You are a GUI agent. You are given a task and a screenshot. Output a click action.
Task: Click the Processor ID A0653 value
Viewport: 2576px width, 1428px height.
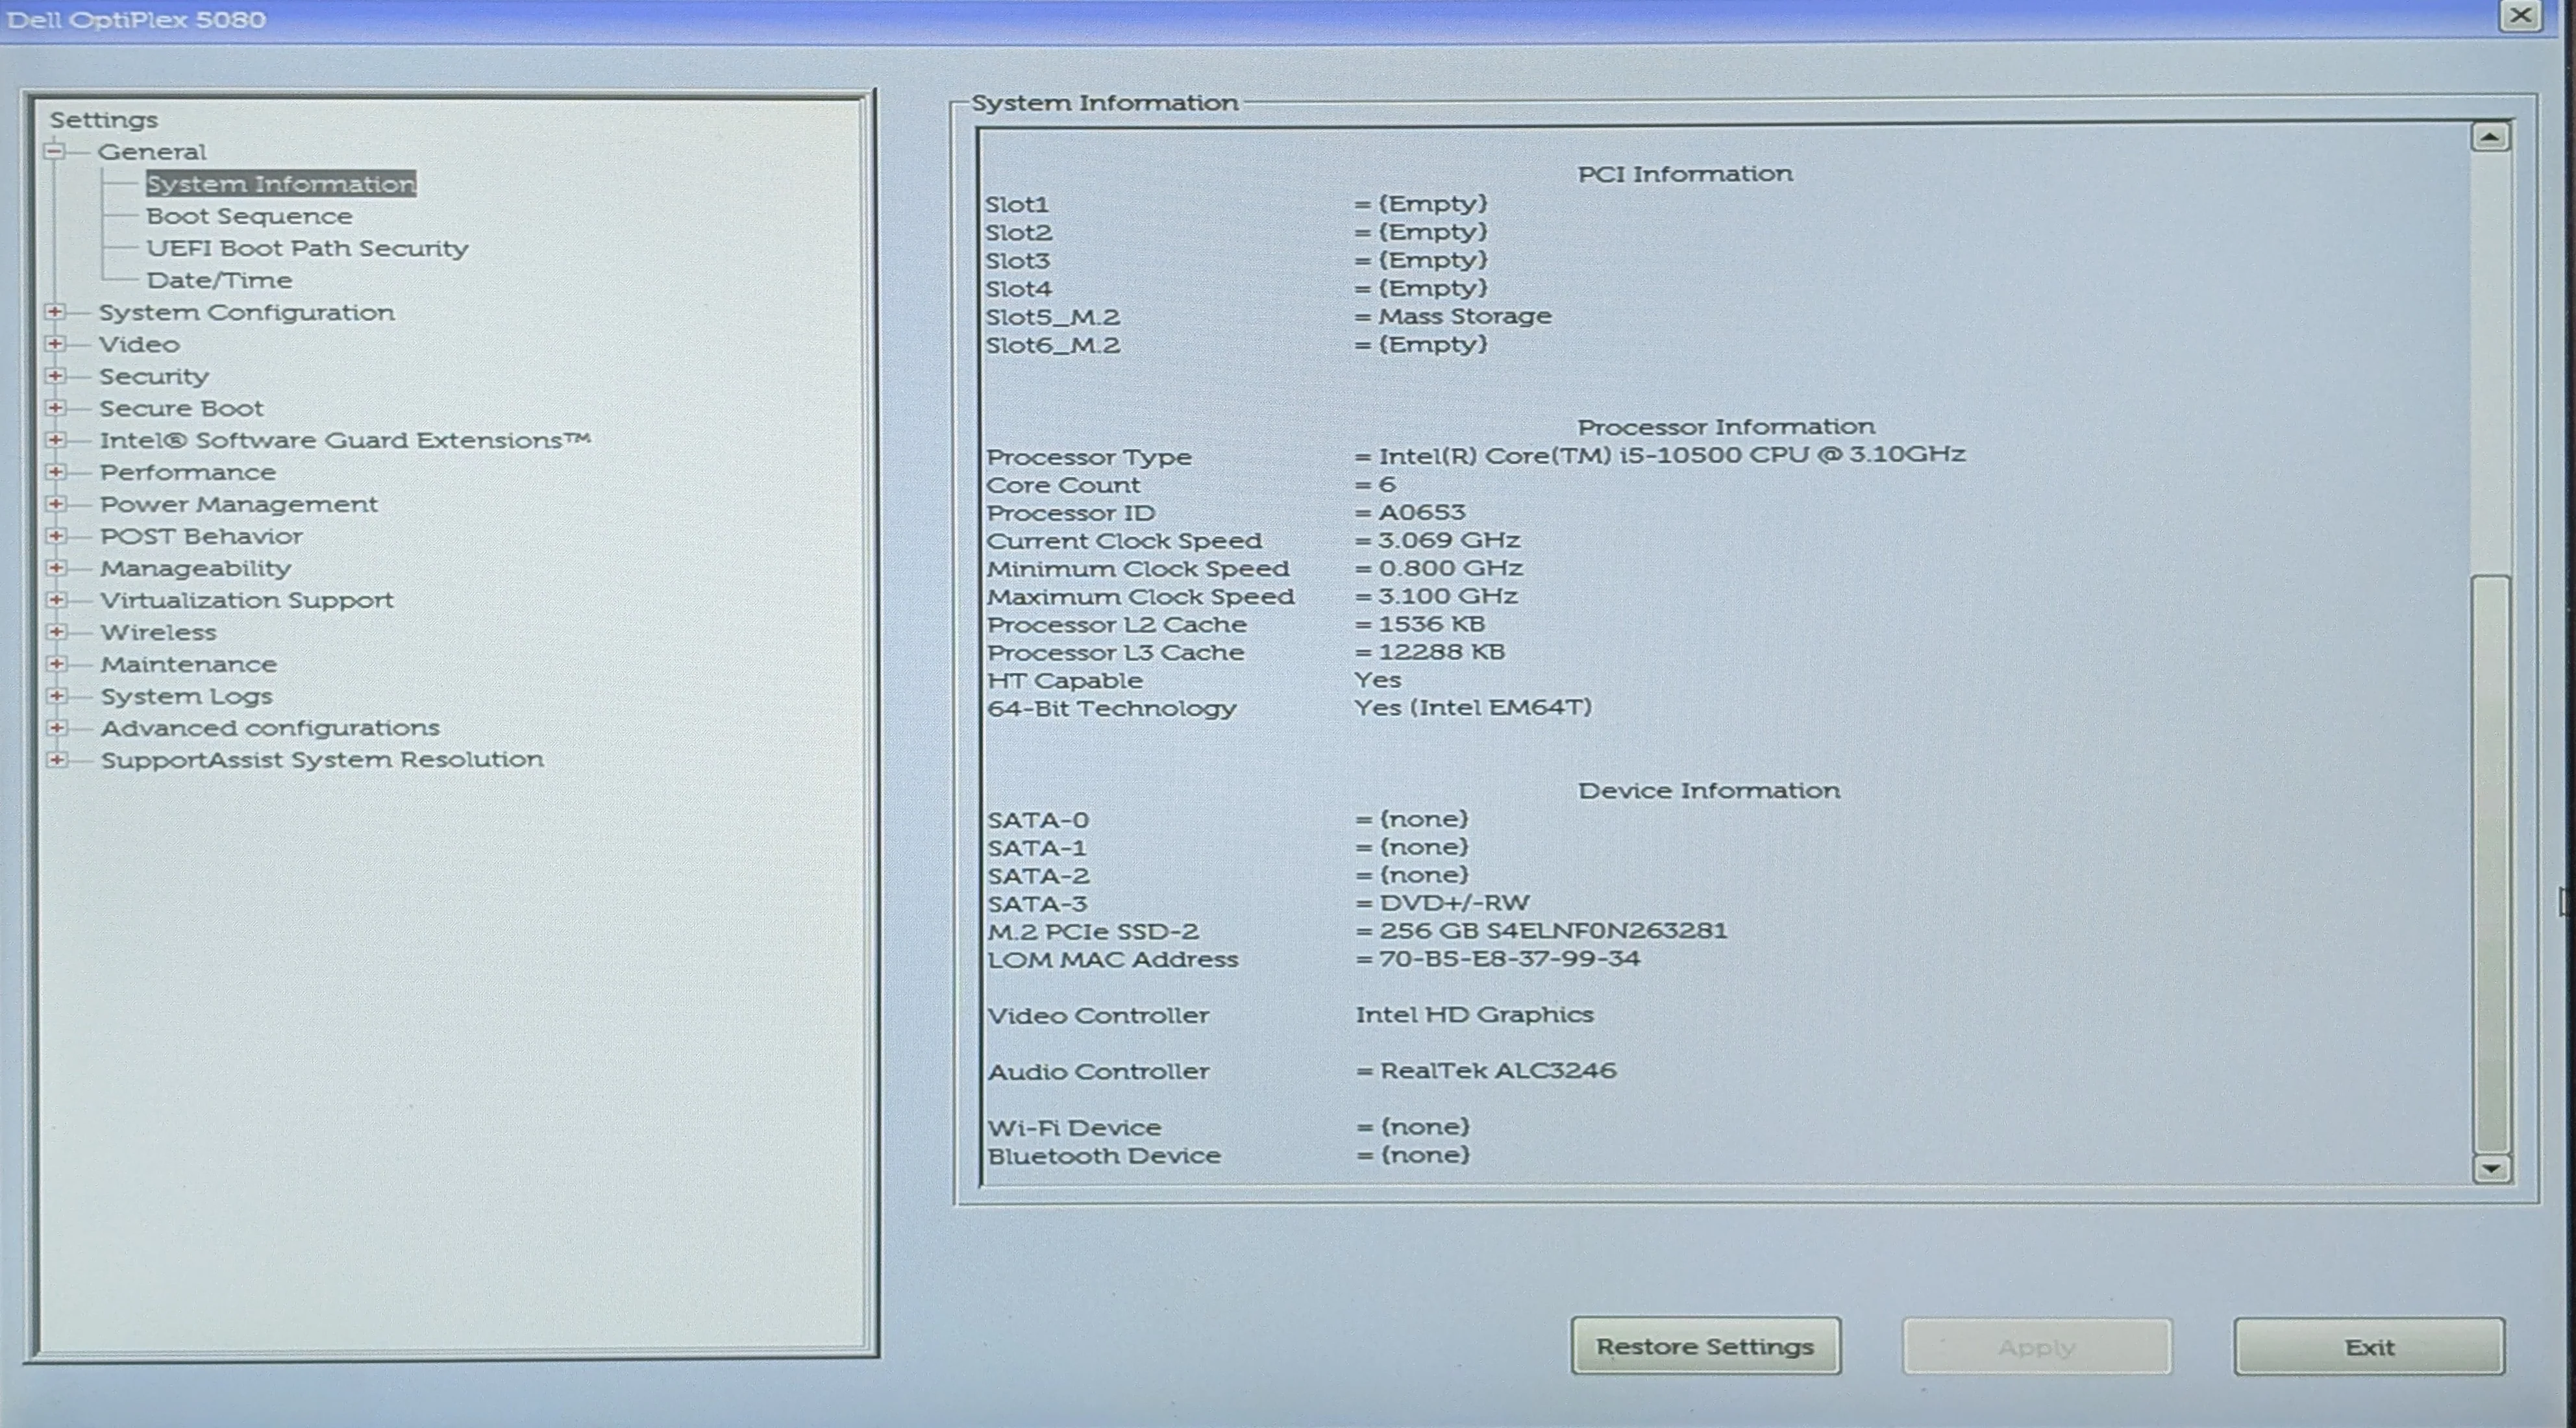(x=1421, y=512)
